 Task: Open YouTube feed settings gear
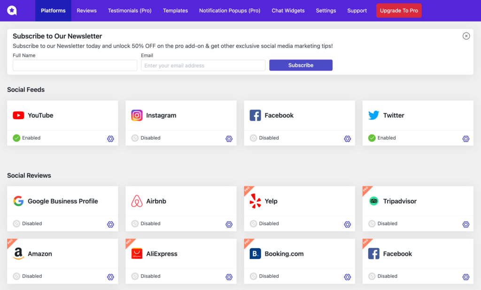[x=110, y=138]
